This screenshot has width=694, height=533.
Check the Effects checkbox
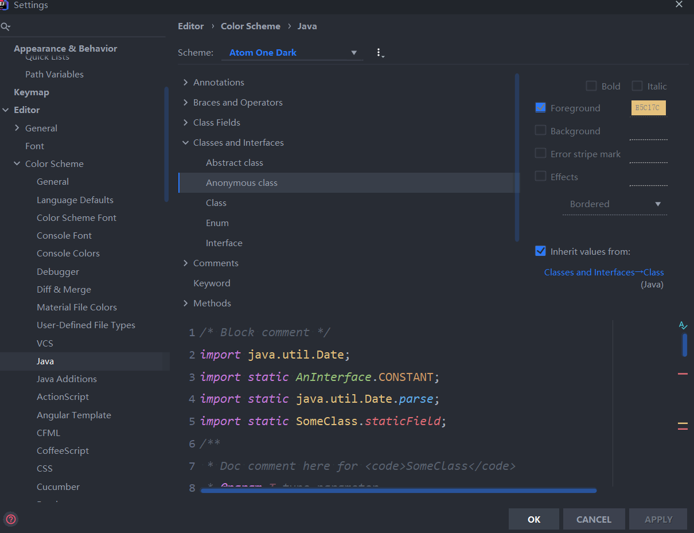coord(540,176)
